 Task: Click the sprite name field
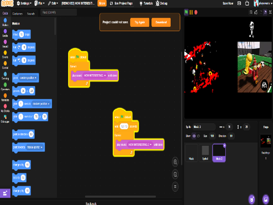[x=204, y=127]
